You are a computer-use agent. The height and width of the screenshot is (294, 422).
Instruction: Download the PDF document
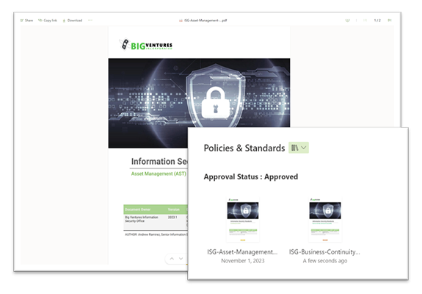[73, 21]
